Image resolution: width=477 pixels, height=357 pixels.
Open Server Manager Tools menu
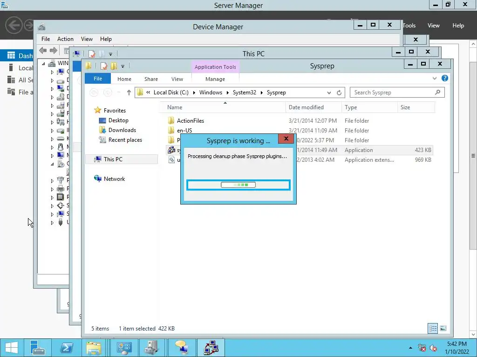[x=409, y=26]
